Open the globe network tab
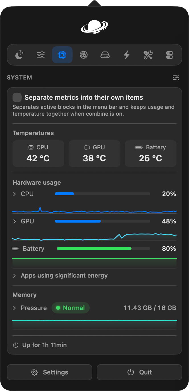This screenshot has width=189, height=391. click(84, 55)
